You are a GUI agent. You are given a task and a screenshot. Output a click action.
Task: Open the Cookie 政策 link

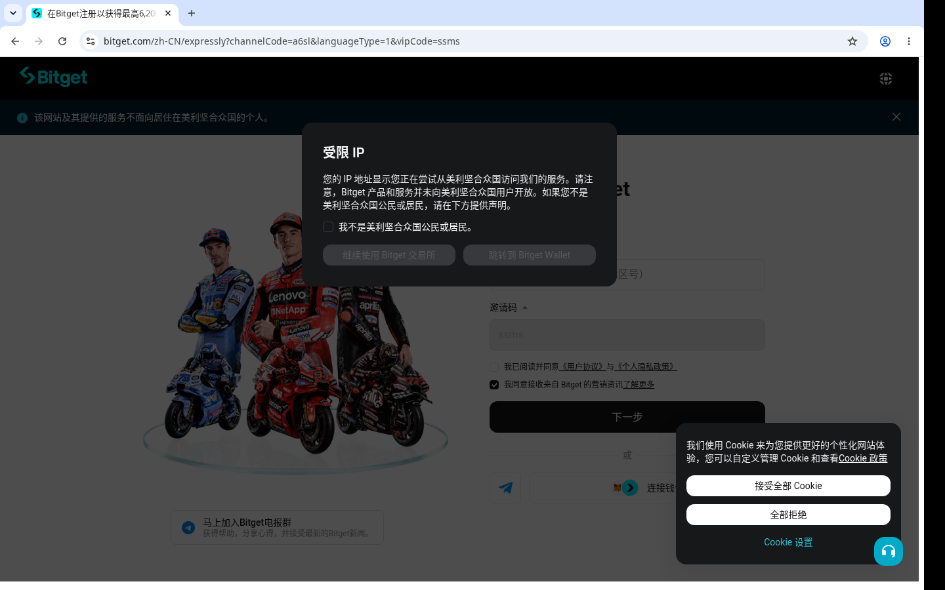[x=863, y=458]
